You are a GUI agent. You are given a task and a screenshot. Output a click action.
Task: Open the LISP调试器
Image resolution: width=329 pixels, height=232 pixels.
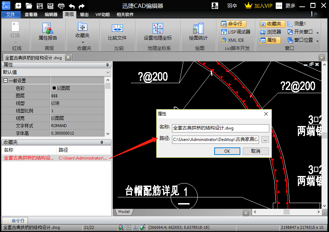pyautogui.click(x=236, y=32)
